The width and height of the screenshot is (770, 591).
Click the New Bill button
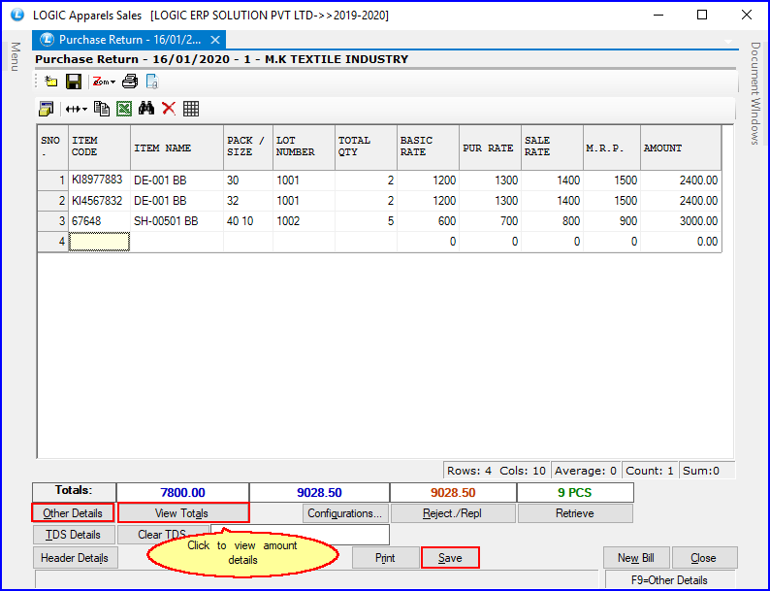point(636,558)
